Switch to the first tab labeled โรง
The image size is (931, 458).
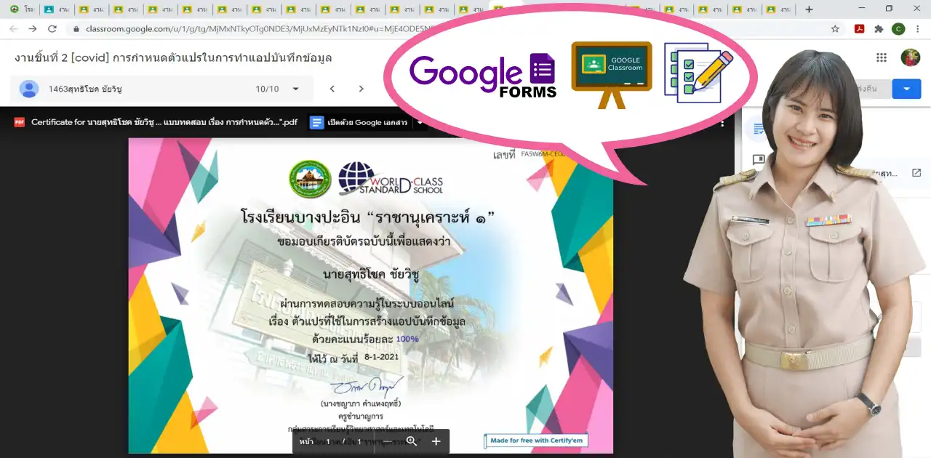(22, 9)
